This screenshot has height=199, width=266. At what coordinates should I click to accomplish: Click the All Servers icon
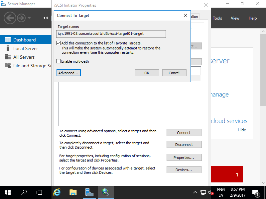8,57
